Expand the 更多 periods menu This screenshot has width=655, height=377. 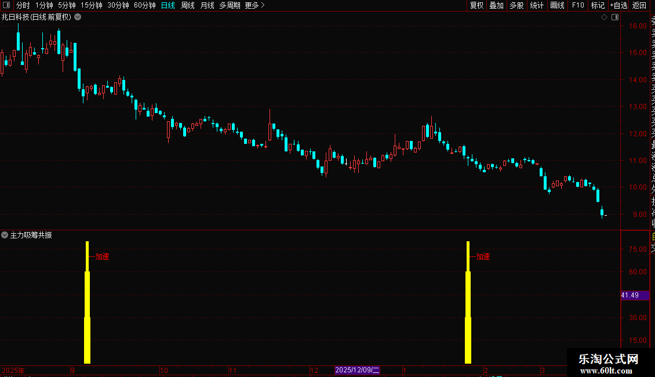[254, 5]
